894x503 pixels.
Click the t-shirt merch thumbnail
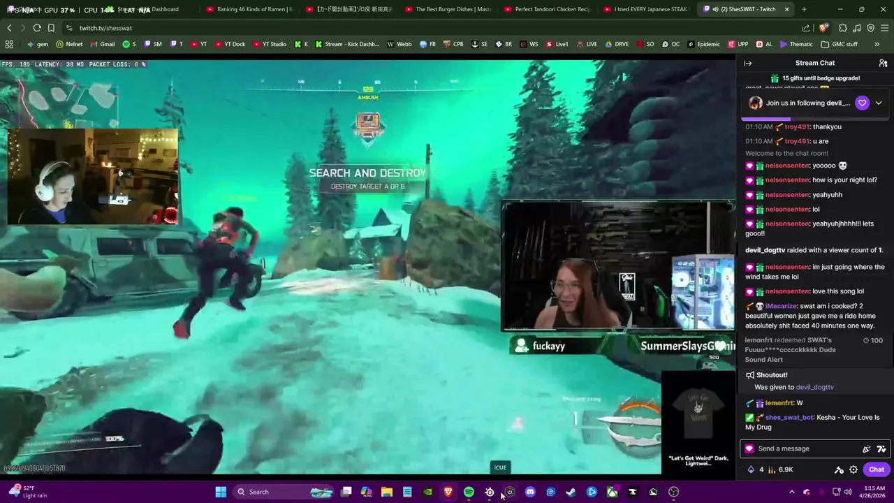[698, 413]
